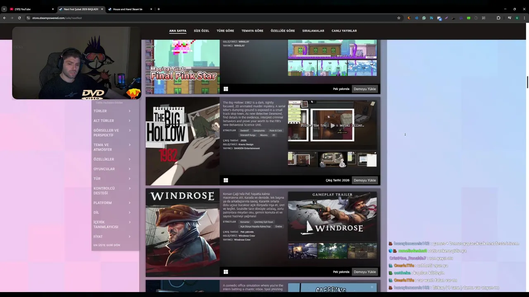Play The Big Hollow trailer video
This screenshot has width=529, height=297.
click(x=332, y=125)
